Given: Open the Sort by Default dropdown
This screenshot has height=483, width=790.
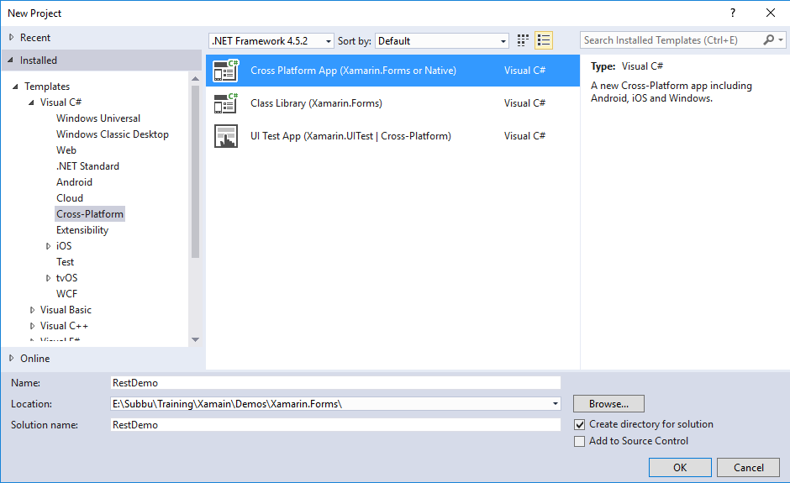Looking at the screenshot, I should 442,41.
